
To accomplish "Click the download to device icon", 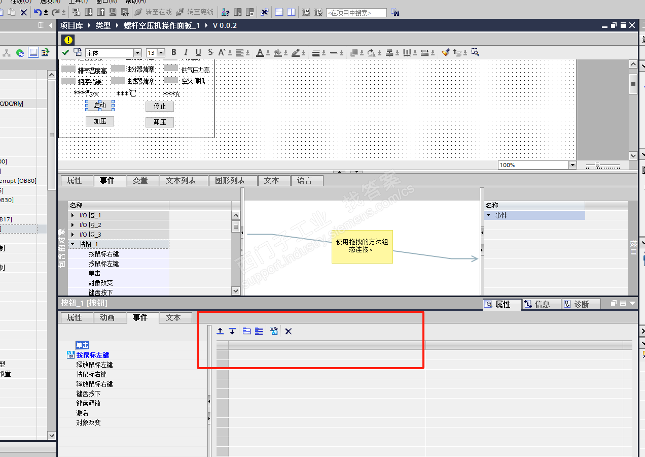I will click(88, 12).
